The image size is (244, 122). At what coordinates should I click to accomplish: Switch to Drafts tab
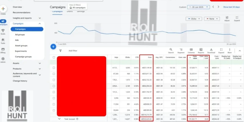(70, 12)
